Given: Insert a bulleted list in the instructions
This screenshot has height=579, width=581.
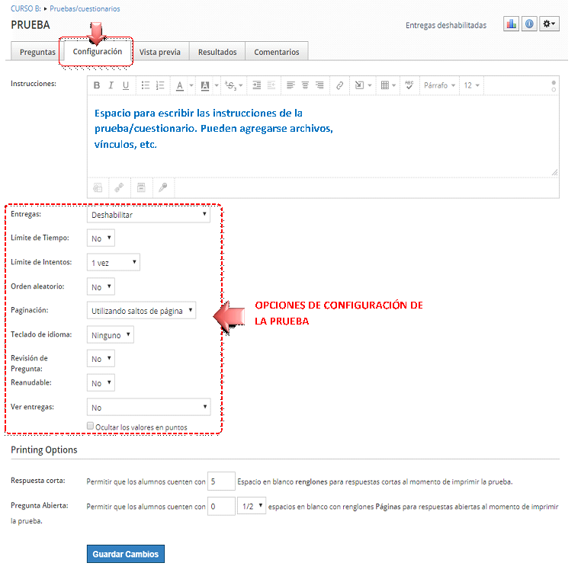Looking at the screenshot, I should [x=146, y=85].
